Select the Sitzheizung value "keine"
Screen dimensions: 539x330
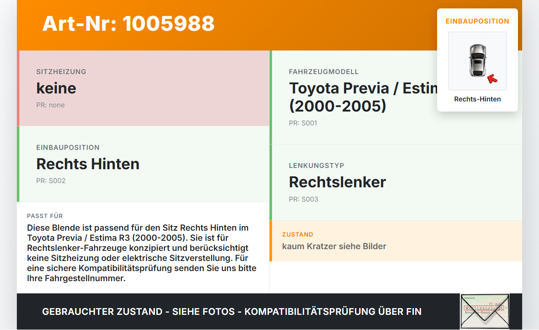click(x=56, y=88)
